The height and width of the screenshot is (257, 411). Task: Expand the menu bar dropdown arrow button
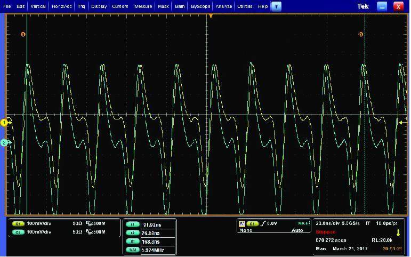(276, 6)
